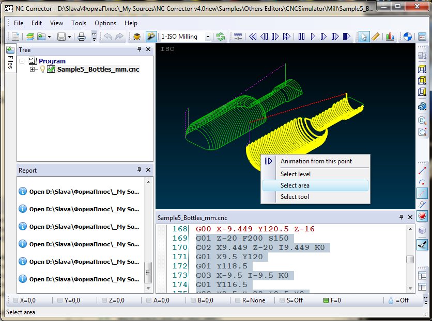Screen dimensions: 432x321
Task: Click the magnifier zoom icon in right toolbar
Action: click(x=422, y=120)
